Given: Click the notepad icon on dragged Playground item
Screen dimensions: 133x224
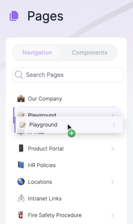Looking at the screenshot, I should pyautogui.click(x=22, y=124).
